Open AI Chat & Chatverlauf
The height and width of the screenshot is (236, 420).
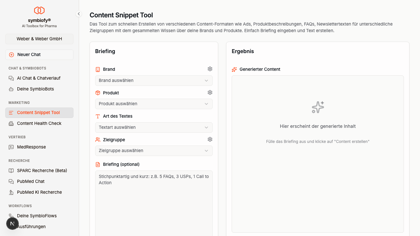[38, 78]
